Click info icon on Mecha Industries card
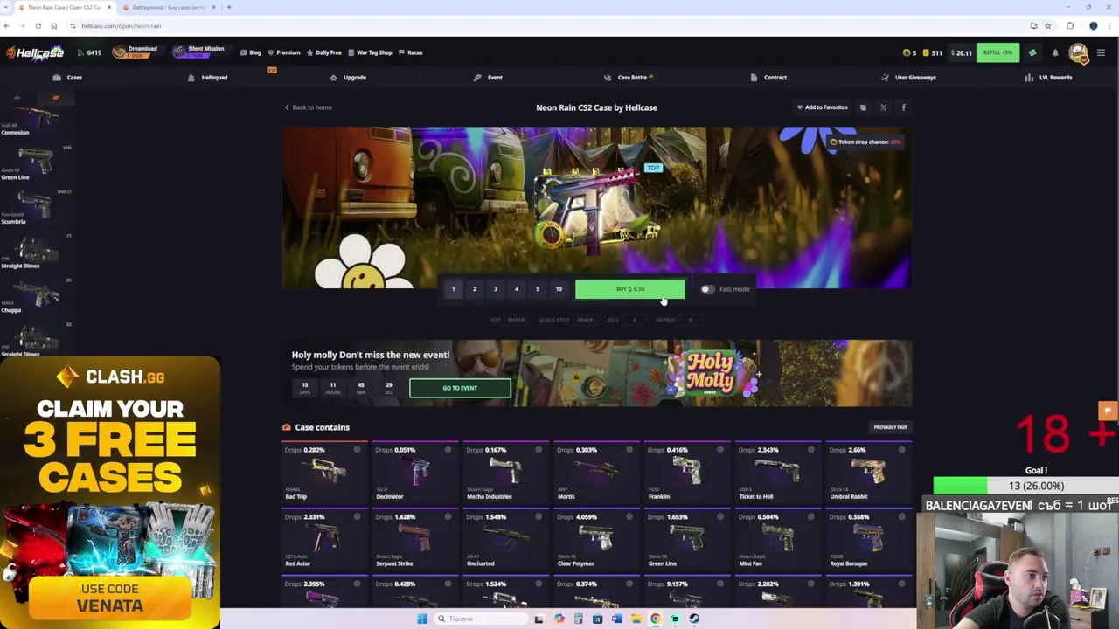 click(539, 450)
